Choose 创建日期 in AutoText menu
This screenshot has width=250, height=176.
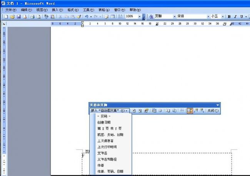tap(104, 122)
